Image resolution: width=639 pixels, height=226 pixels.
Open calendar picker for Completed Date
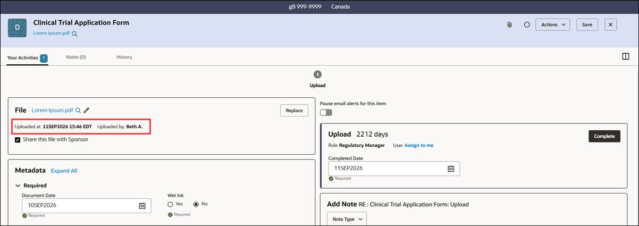pos(451,168)
